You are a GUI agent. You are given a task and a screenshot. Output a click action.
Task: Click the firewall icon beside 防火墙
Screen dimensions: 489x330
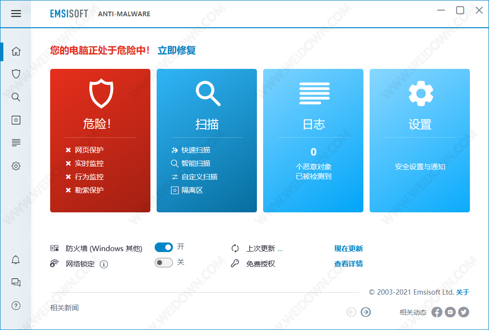[54, 249]
